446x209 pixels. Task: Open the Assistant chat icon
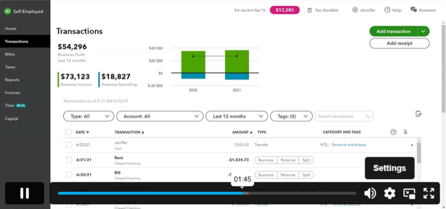[413, 10]
